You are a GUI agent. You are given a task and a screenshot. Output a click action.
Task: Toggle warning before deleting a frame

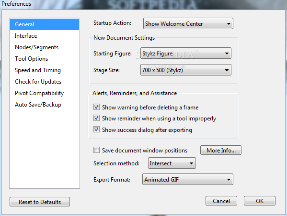[96, 107]
